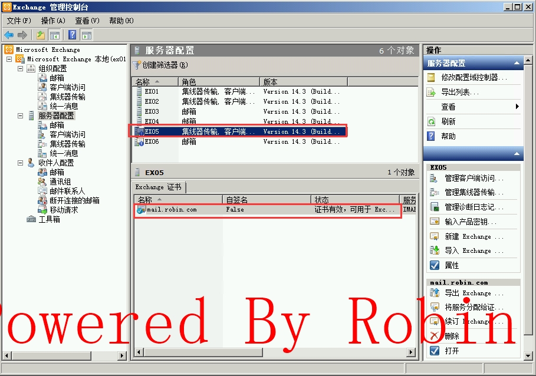The width and height of the screenshot is (536, 376).
Task: Click right arrow of certificate list scrollbar
Action: click(x=411, y=352)
